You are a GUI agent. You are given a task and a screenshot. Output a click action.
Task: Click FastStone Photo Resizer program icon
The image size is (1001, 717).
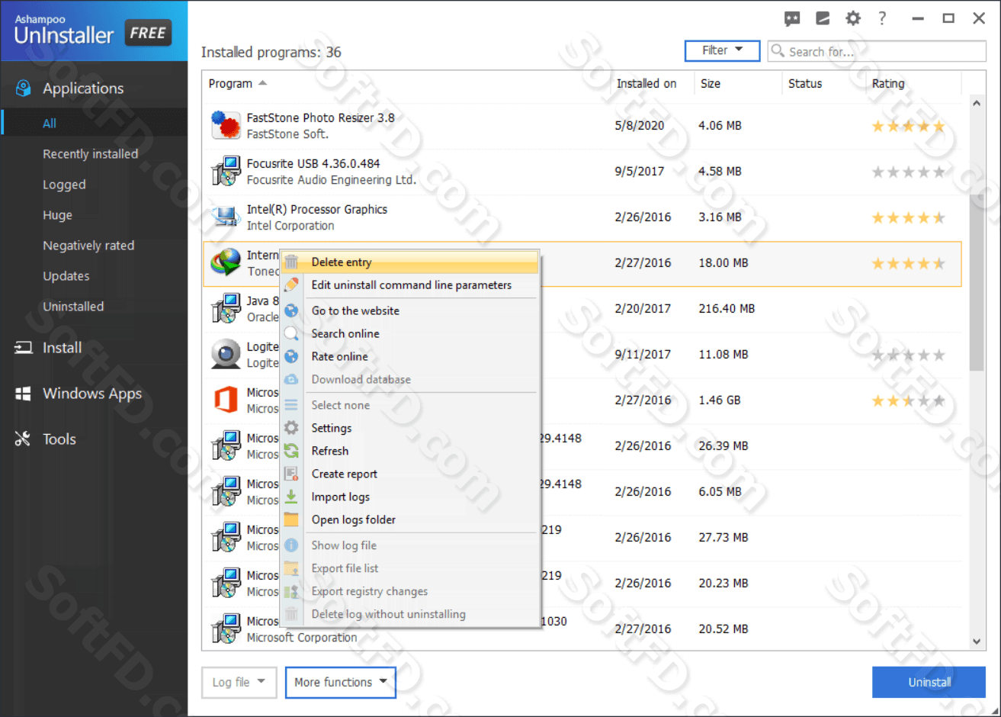pos(226,125)
